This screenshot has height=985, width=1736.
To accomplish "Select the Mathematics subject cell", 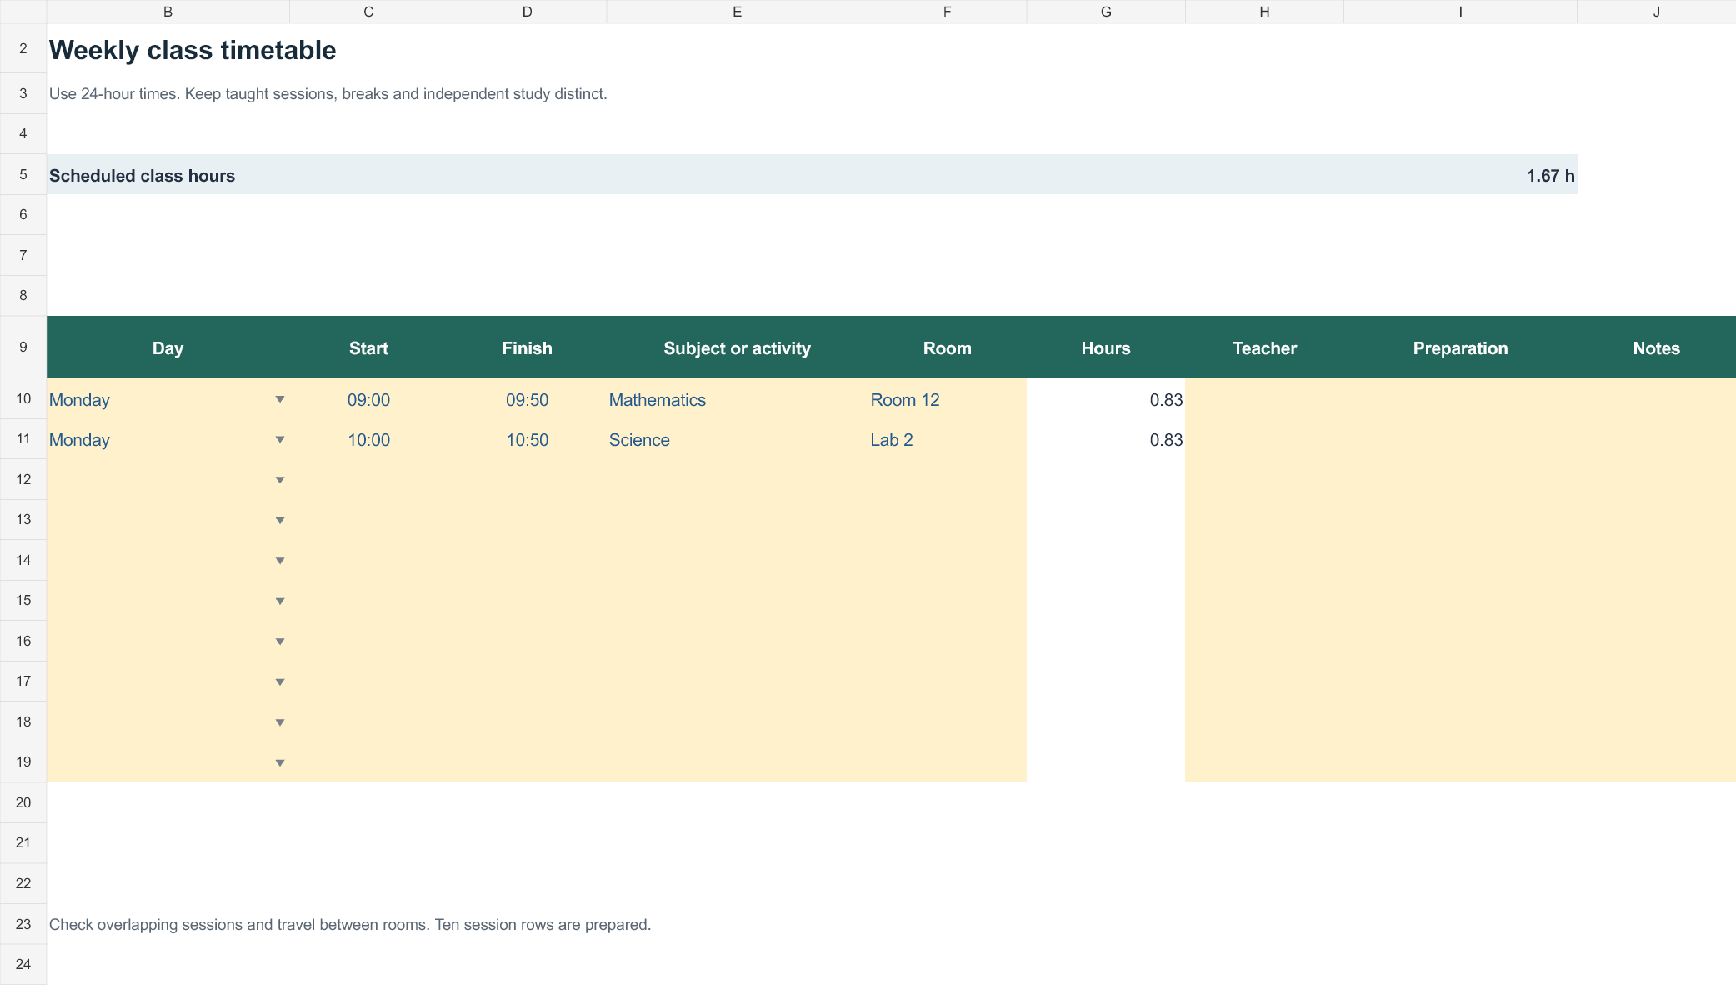I will pyautogui.click(x=737, y=399).
